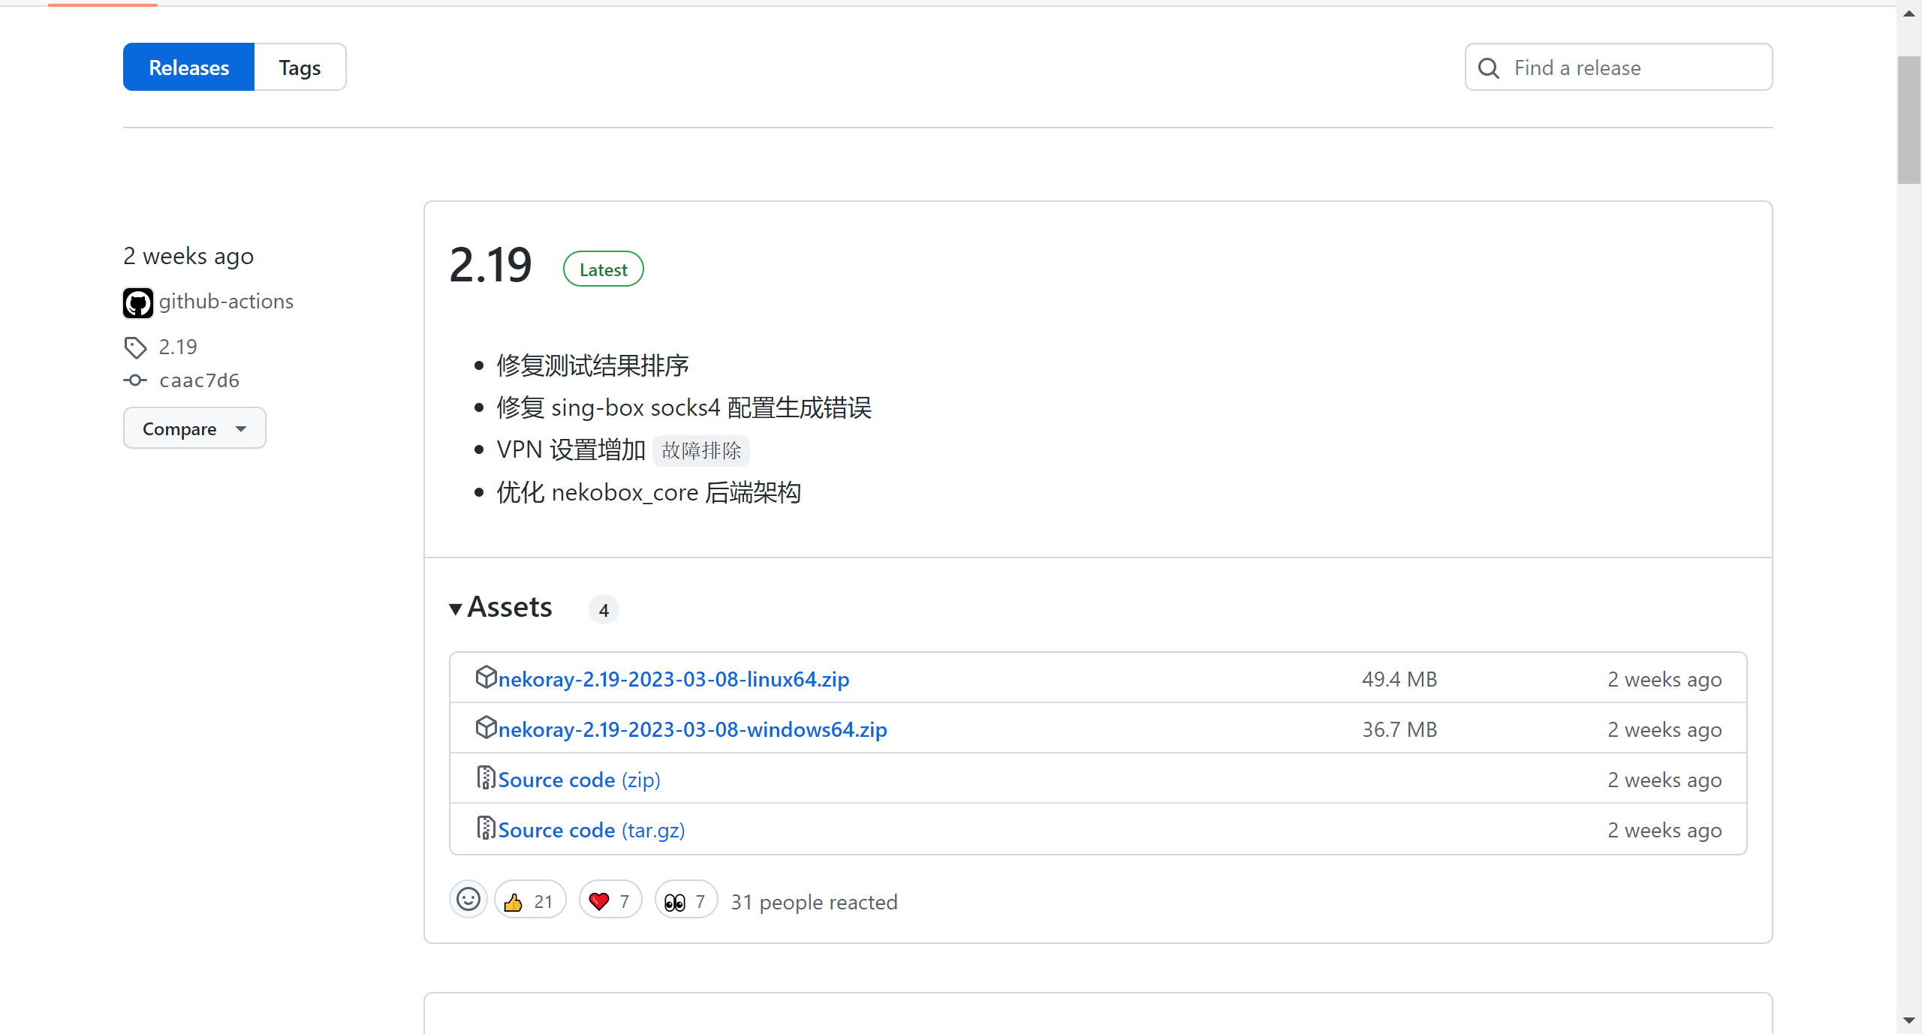Open the Compare dropdown

pyautogui.click(x=194, y=428)
